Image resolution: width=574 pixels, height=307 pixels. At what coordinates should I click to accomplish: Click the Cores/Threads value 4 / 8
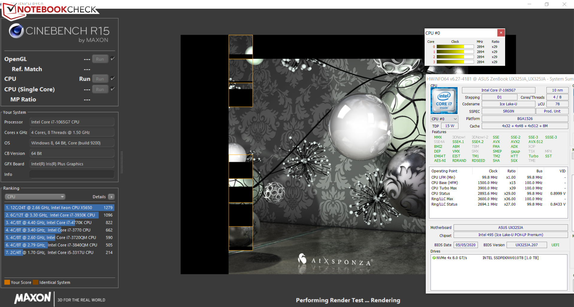(557, 97)
